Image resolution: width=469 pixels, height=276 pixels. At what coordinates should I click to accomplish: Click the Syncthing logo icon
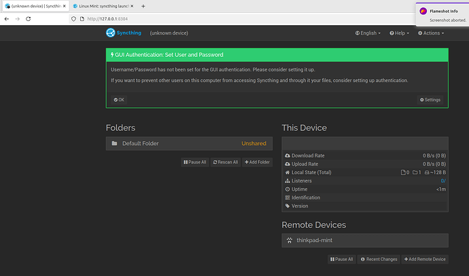click(x=110, y=33)
